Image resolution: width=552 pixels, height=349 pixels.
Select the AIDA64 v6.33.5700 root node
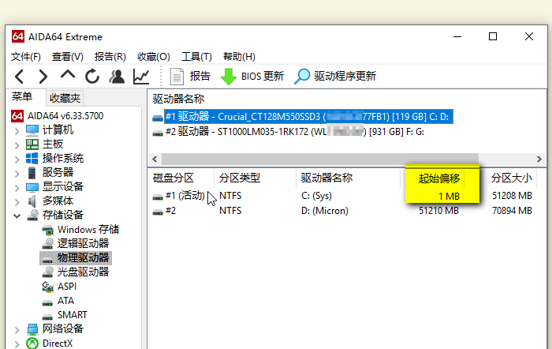(65, 116)
